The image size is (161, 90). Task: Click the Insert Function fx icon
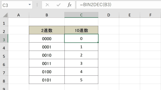(69, 5)
